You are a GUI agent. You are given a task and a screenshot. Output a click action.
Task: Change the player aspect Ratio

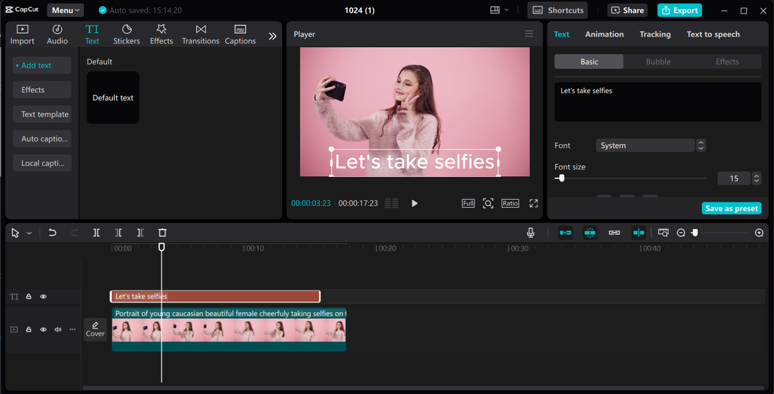tap(510, 203)
